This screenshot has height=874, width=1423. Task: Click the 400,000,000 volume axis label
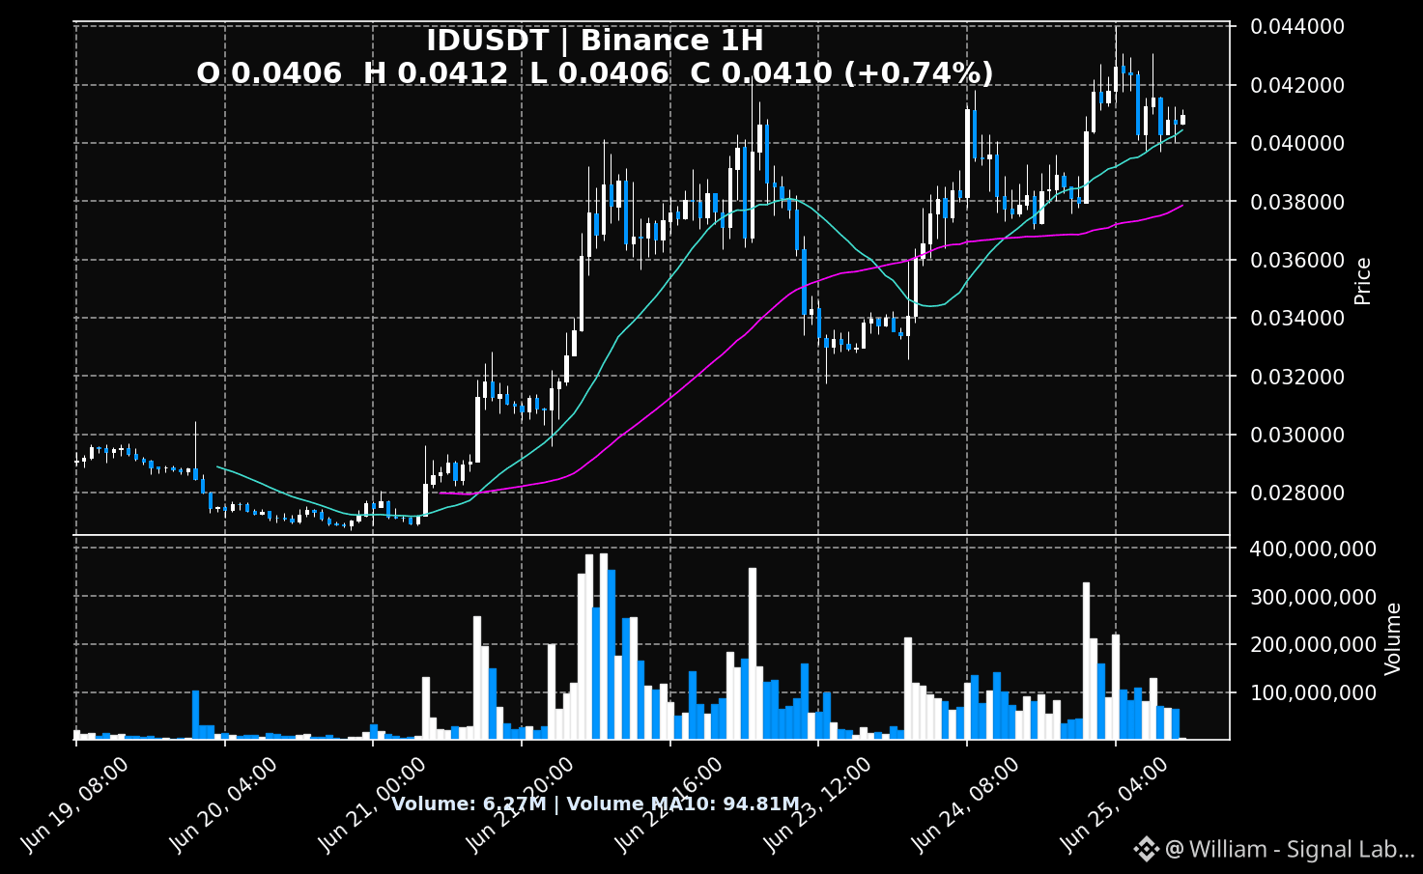click(x=1313, y=550)
